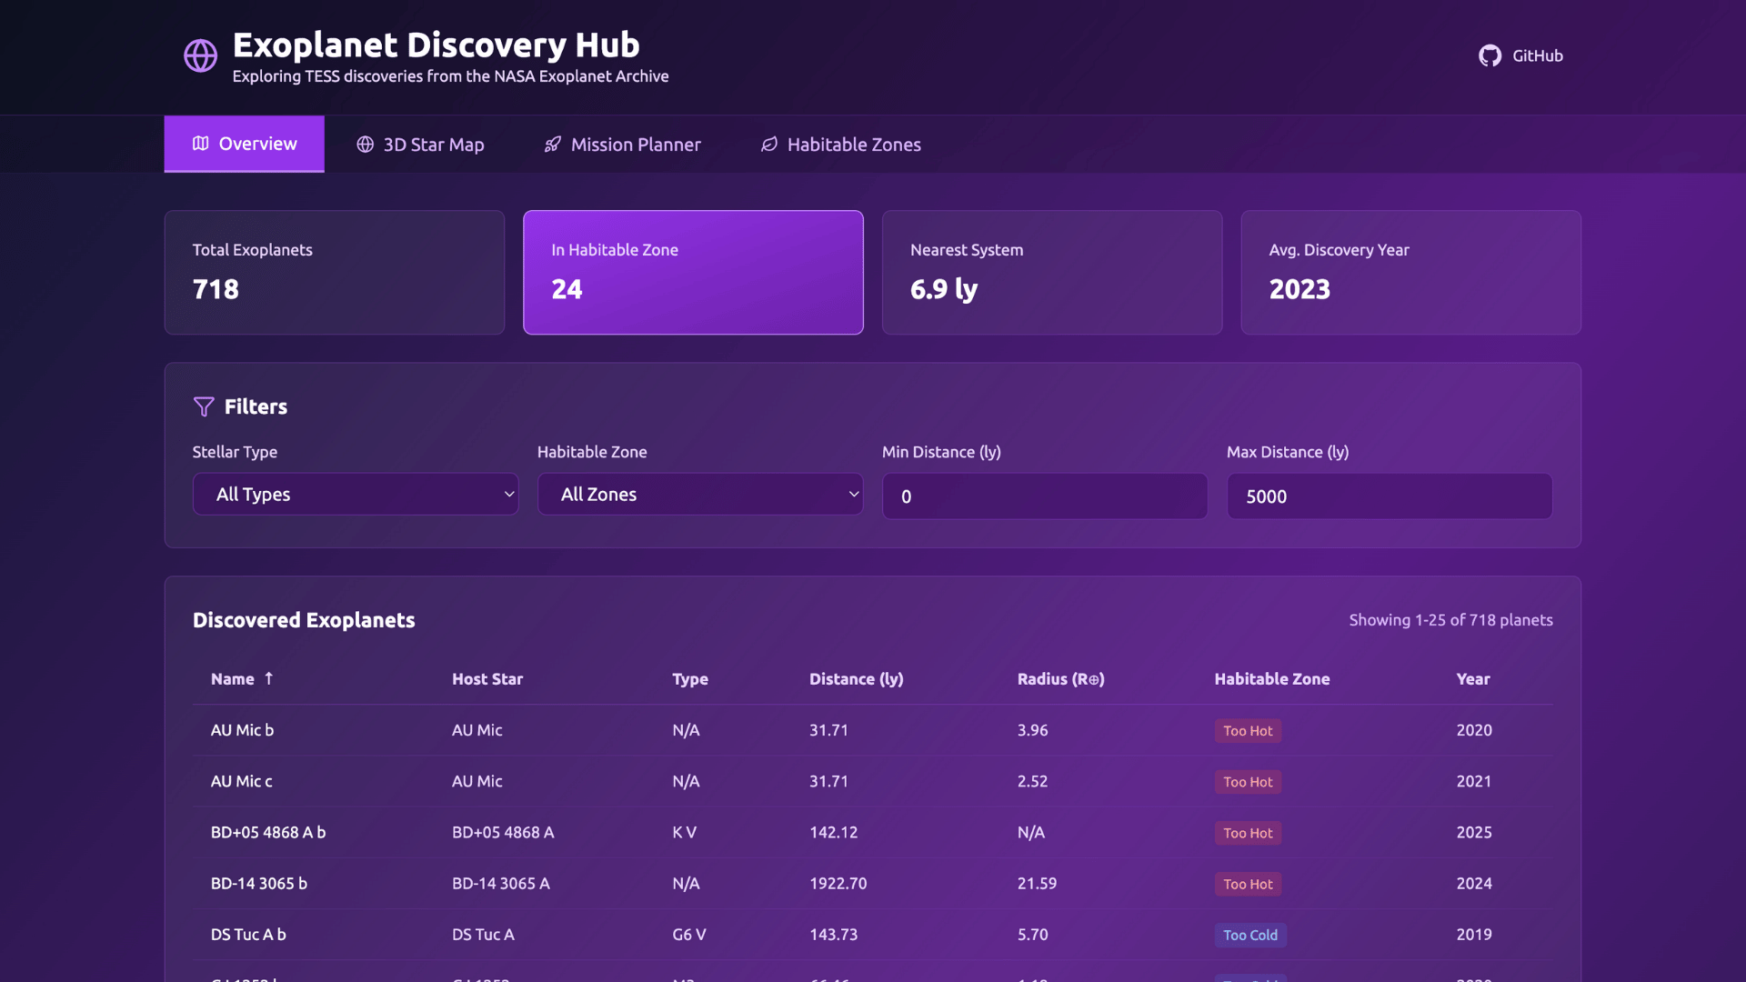Expand the All Zones chevron in Filters
Viewport: 1746px width, 982px height.
tap(852, 494)
